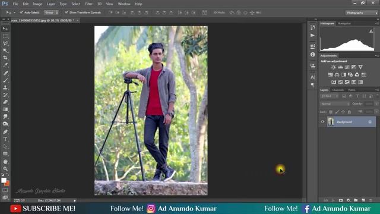
Task: Switch to the Channels tab
Action: pyautogui.click(x=338, y=90)
